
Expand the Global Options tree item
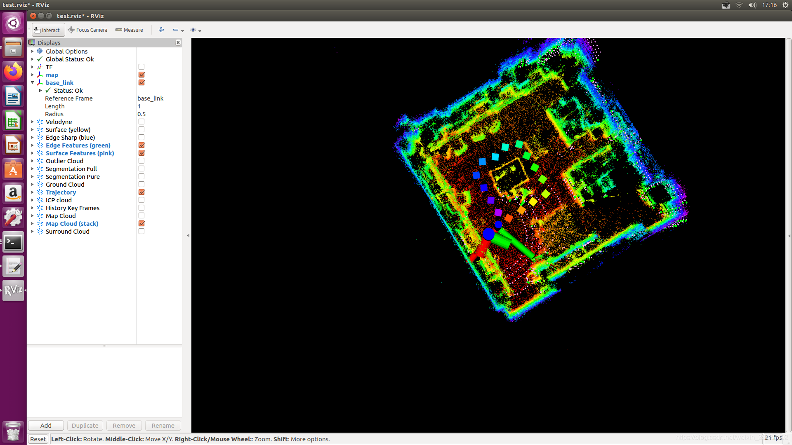(x=32, y=51)
